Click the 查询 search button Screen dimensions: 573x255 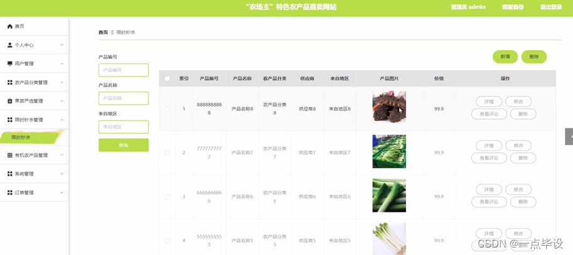[124, 145]
